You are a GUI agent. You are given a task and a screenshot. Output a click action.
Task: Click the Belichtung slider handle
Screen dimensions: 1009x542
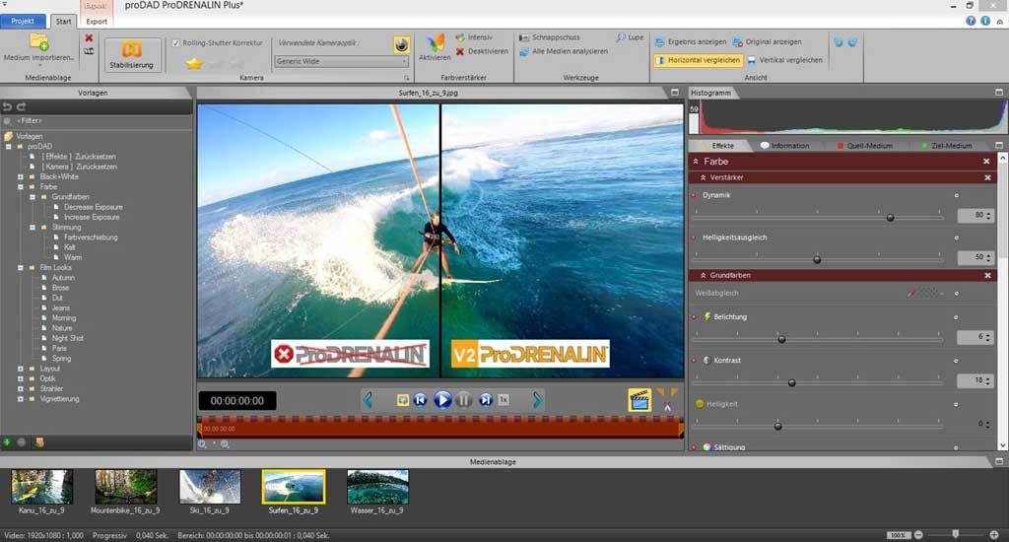781,339
